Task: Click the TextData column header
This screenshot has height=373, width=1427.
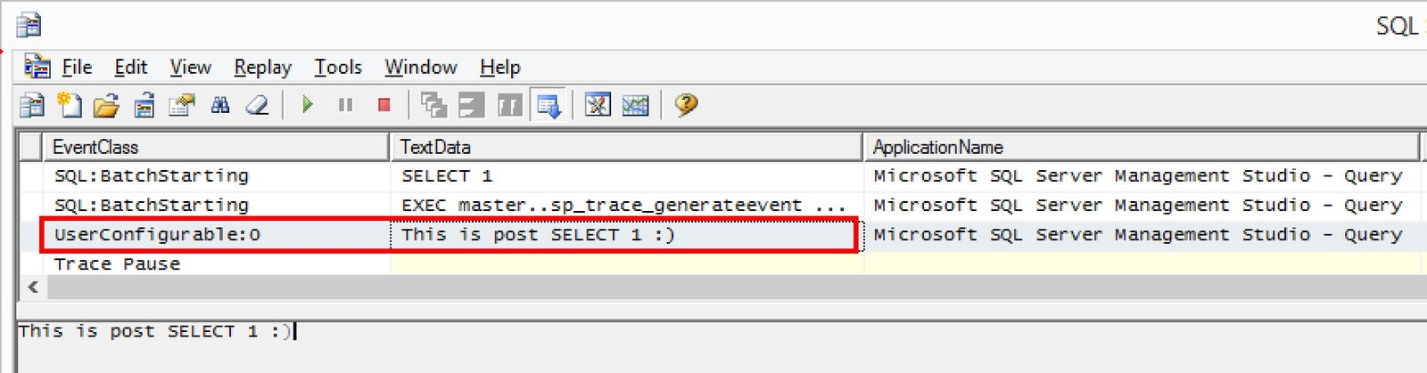Action: pos(627,147)
